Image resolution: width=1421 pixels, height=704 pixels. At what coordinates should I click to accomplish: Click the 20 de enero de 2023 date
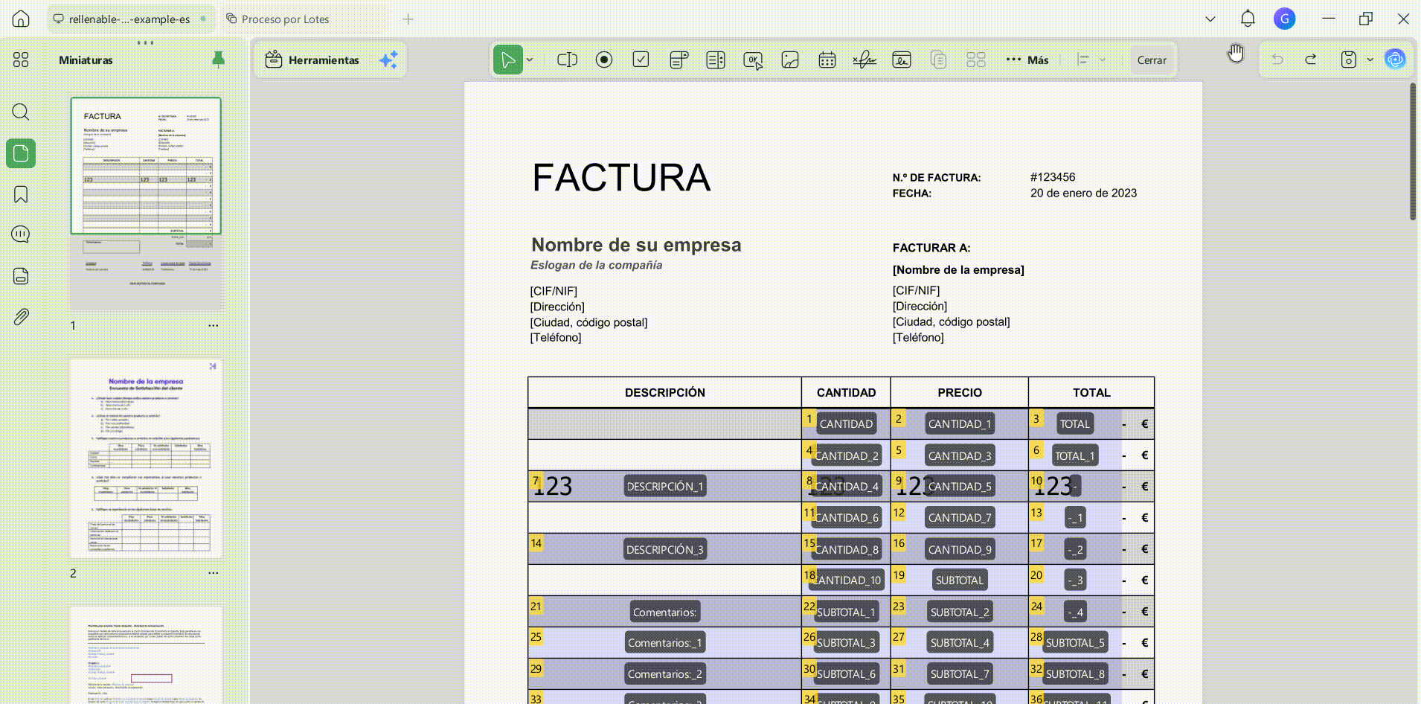tap(1083, 193)
